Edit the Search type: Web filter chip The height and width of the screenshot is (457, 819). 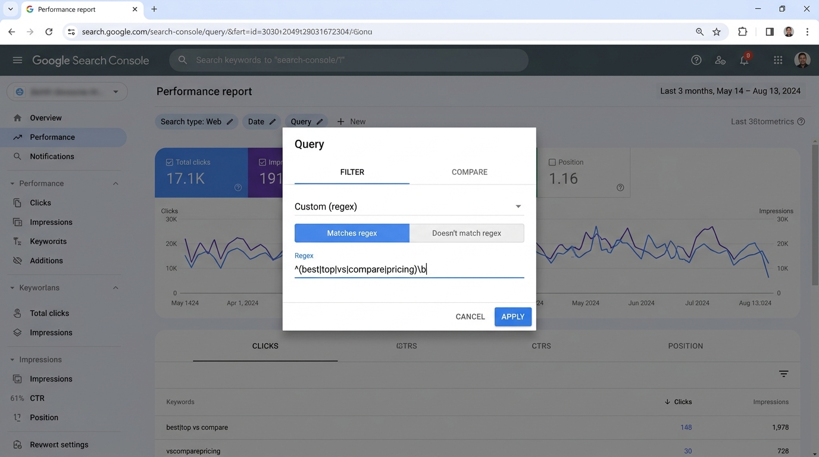click(196, 121)
